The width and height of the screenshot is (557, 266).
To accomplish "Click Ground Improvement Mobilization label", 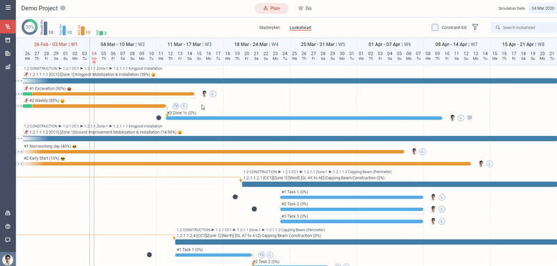I will 103,132.
